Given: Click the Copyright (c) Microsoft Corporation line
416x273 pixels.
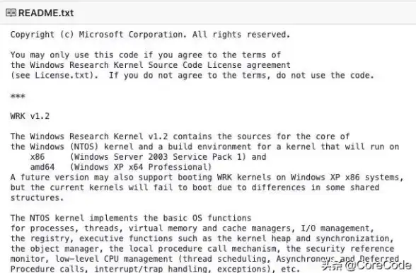Looking at the screenshot, I should 150,35.
